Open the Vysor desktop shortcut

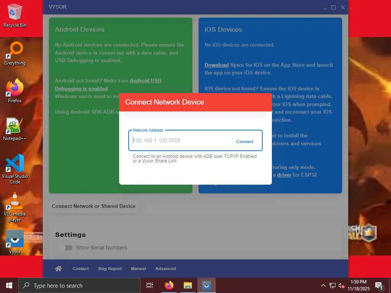pos(15,242)
